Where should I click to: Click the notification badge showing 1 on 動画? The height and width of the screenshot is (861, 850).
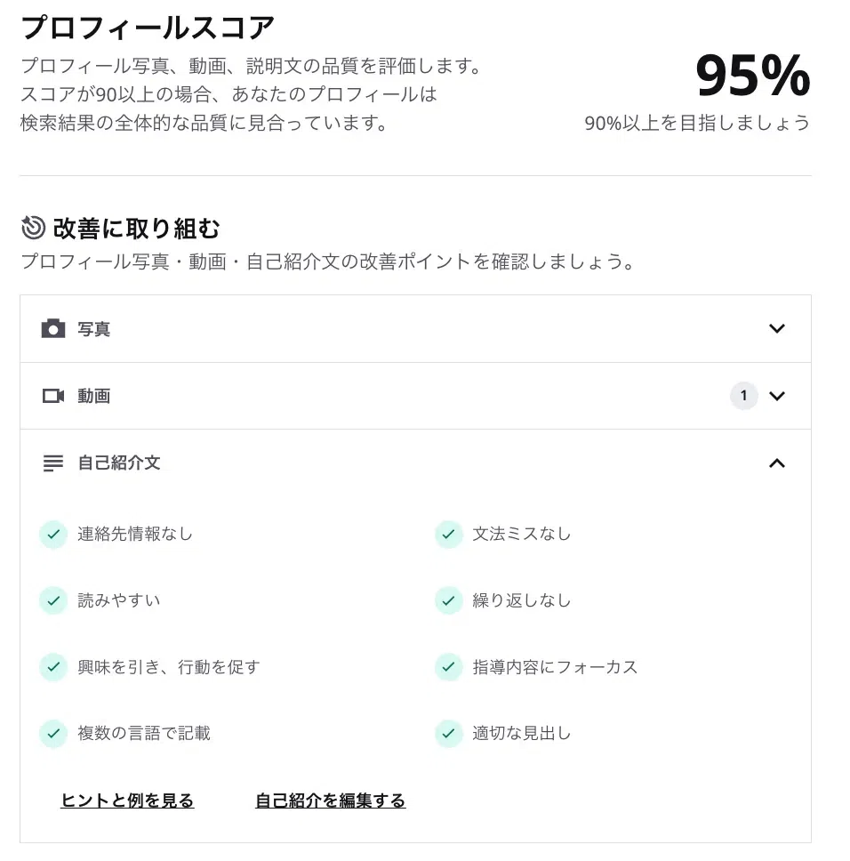tap(743, 395)
